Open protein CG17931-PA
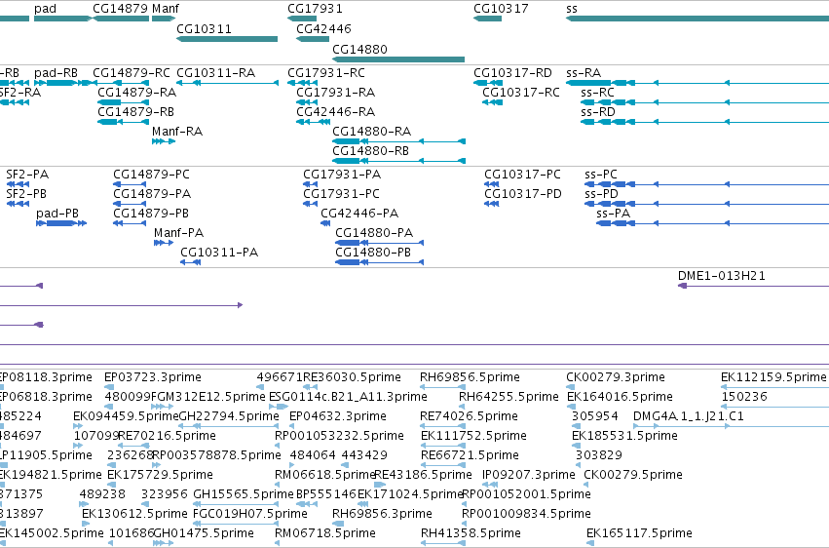This screenshot has height=548, width=829. [x=342, y=174]
